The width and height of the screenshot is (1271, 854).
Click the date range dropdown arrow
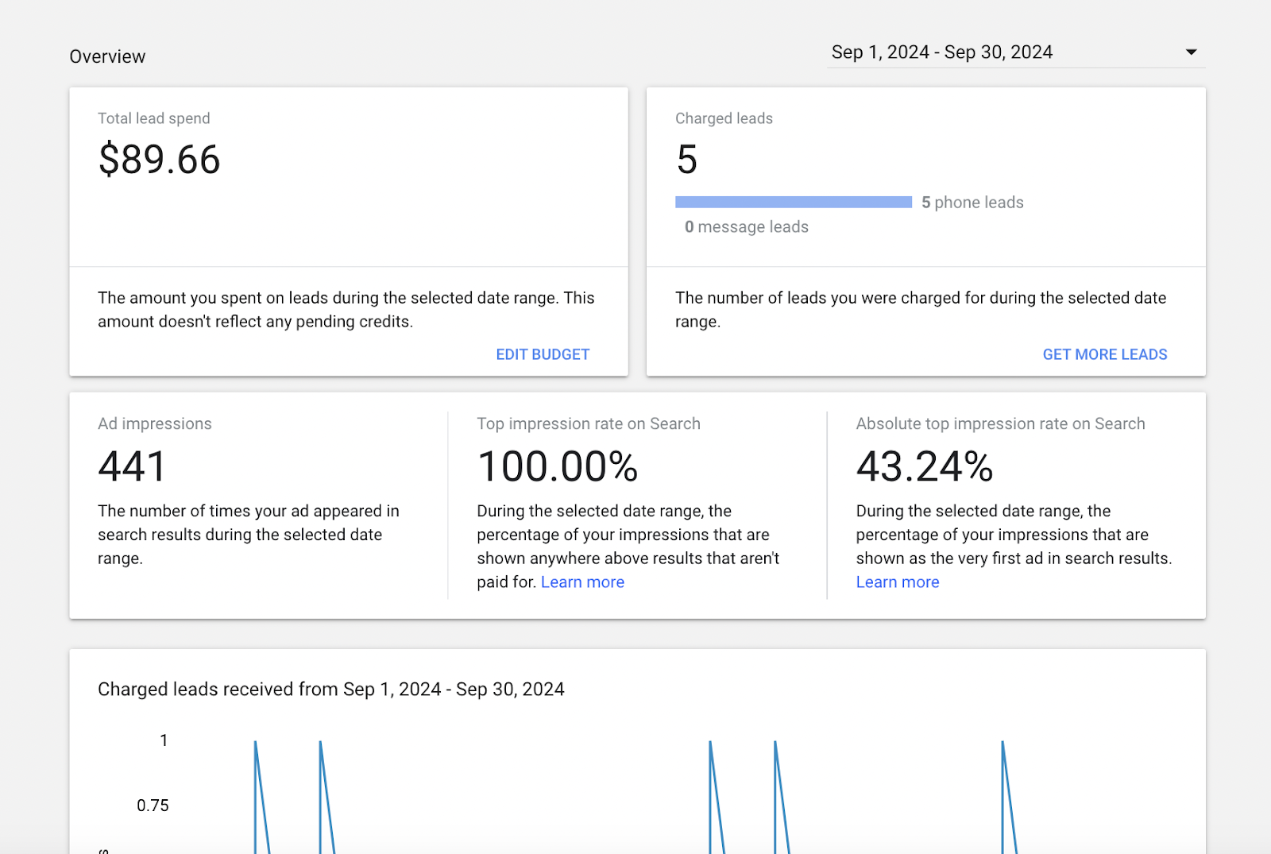[1191, 52]
